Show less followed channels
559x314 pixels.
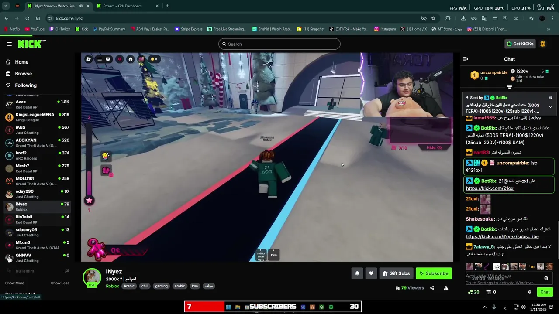click(x=60, y=283)
